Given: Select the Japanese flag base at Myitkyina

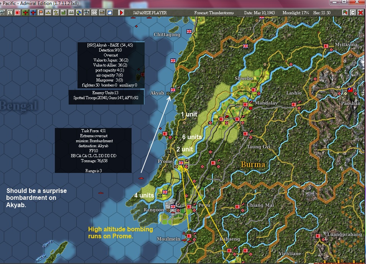Looking at the screenshot, I should tap(326, 46).
